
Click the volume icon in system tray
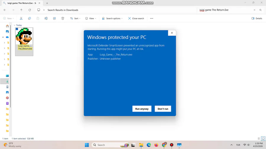tap(249, 145)
